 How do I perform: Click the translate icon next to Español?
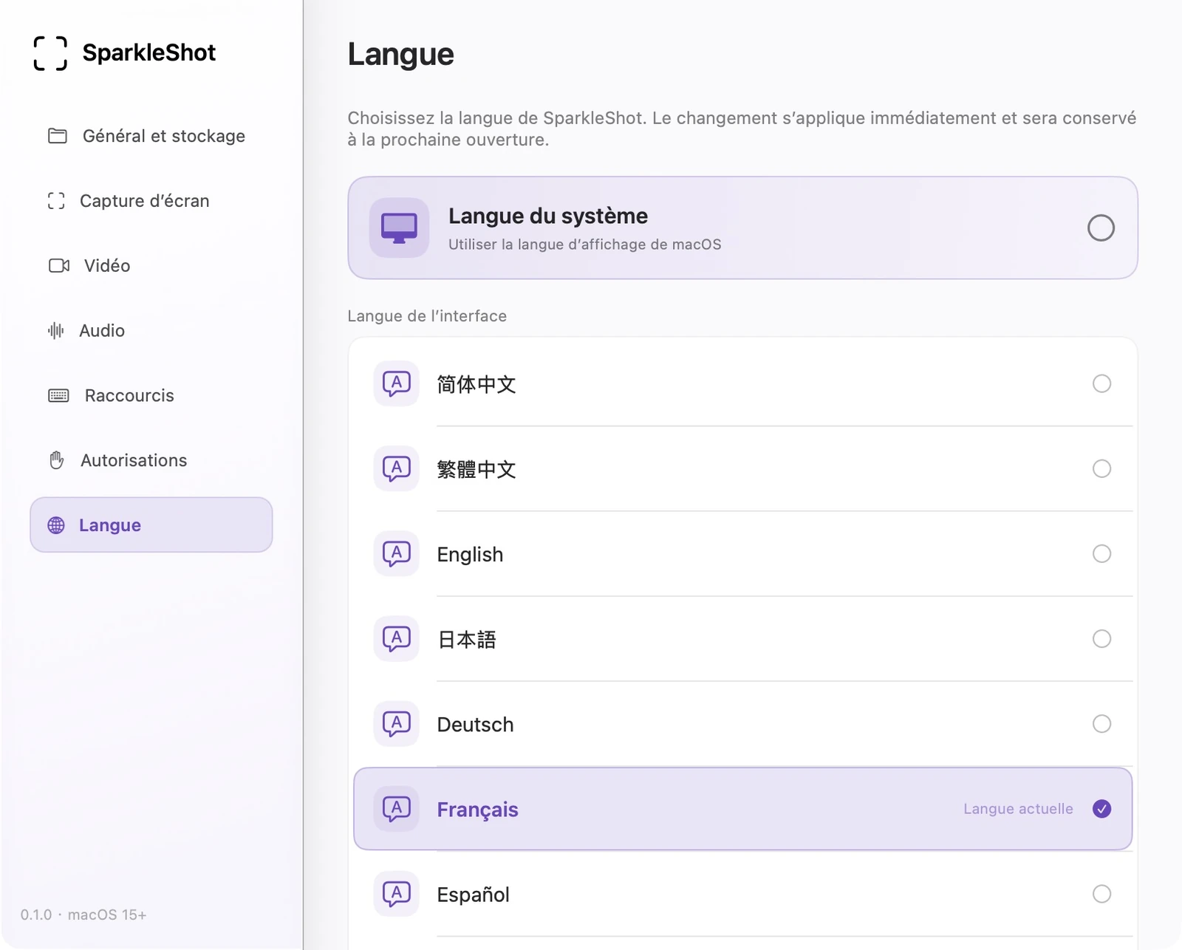[397, 894]
